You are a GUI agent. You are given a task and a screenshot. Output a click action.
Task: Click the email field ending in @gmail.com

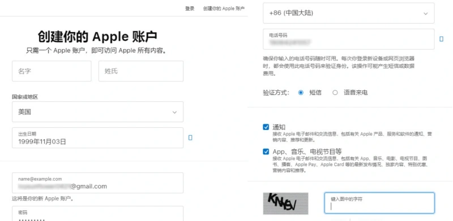(x=97, y=183)
